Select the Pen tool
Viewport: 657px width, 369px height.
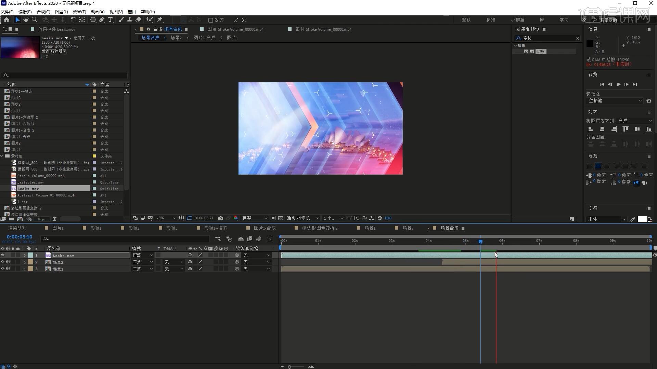point(102,20)
